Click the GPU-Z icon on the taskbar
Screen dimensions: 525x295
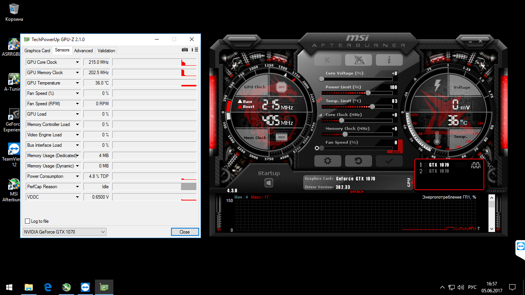click(x=104, y=287)
